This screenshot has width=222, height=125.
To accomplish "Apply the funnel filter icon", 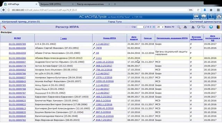I will (x=199, y=27).
